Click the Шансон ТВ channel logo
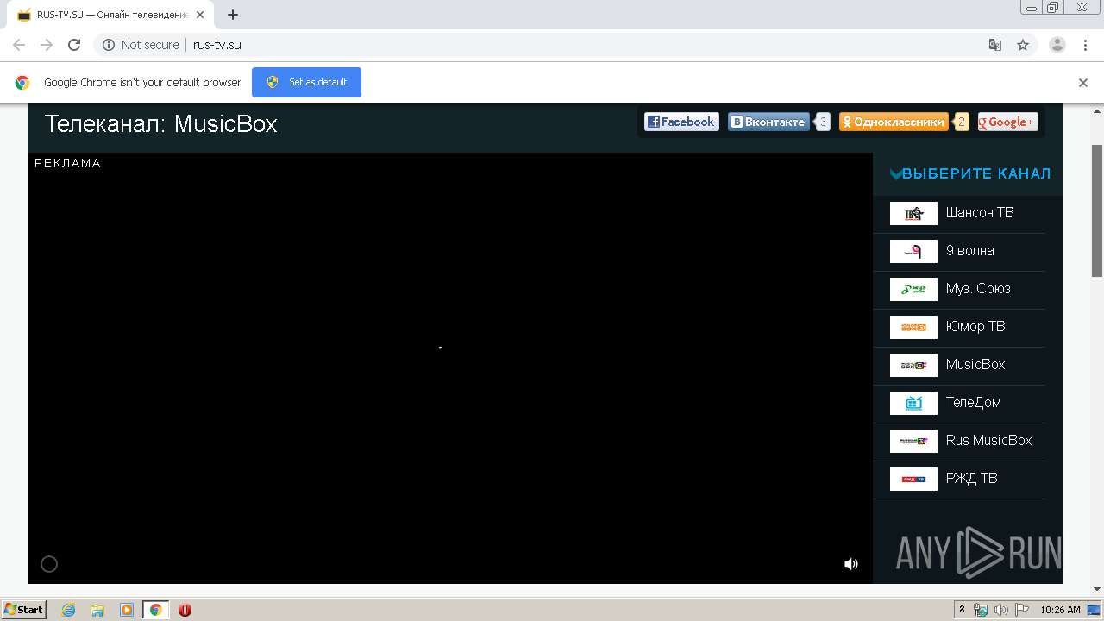The image size is (1104, 621). [x=913, y=213]
